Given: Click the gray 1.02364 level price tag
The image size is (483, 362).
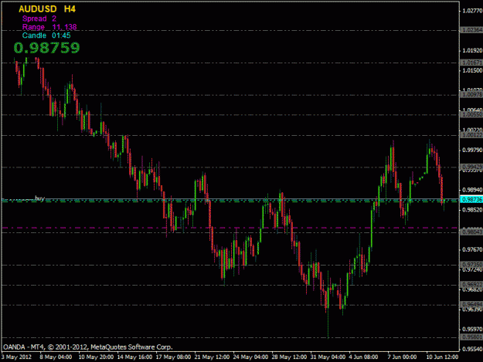Looking at the screenshot, I should click(x=471, y=30).
